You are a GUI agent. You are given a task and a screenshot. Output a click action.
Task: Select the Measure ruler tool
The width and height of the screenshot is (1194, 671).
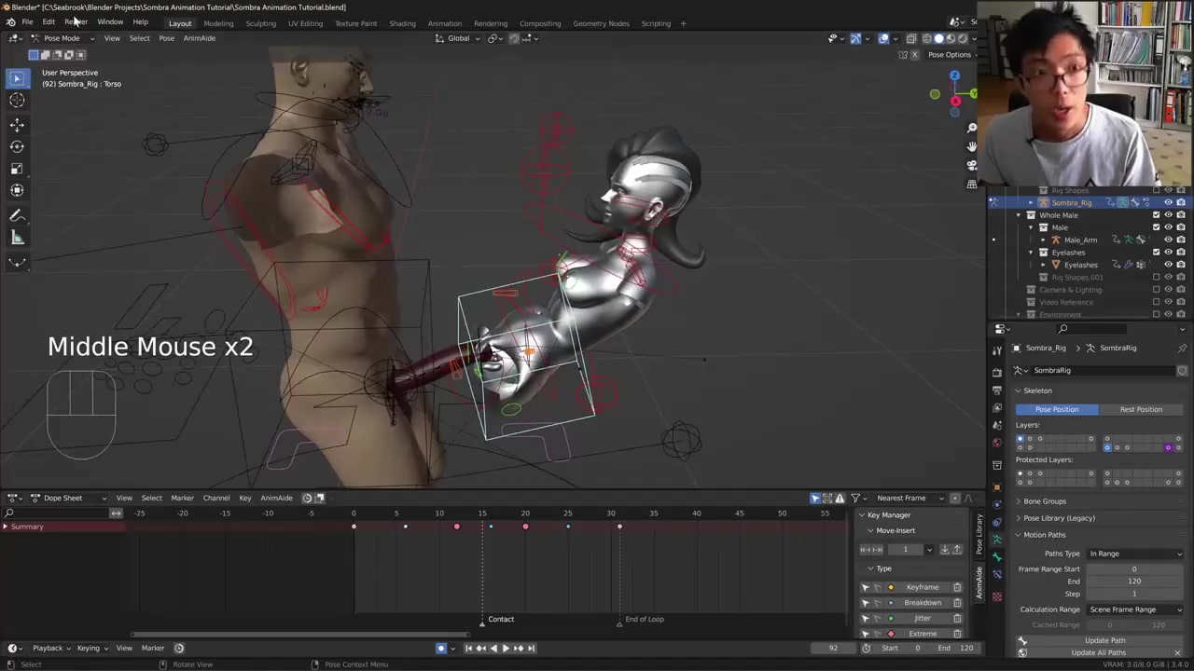(x=17, y=238)
